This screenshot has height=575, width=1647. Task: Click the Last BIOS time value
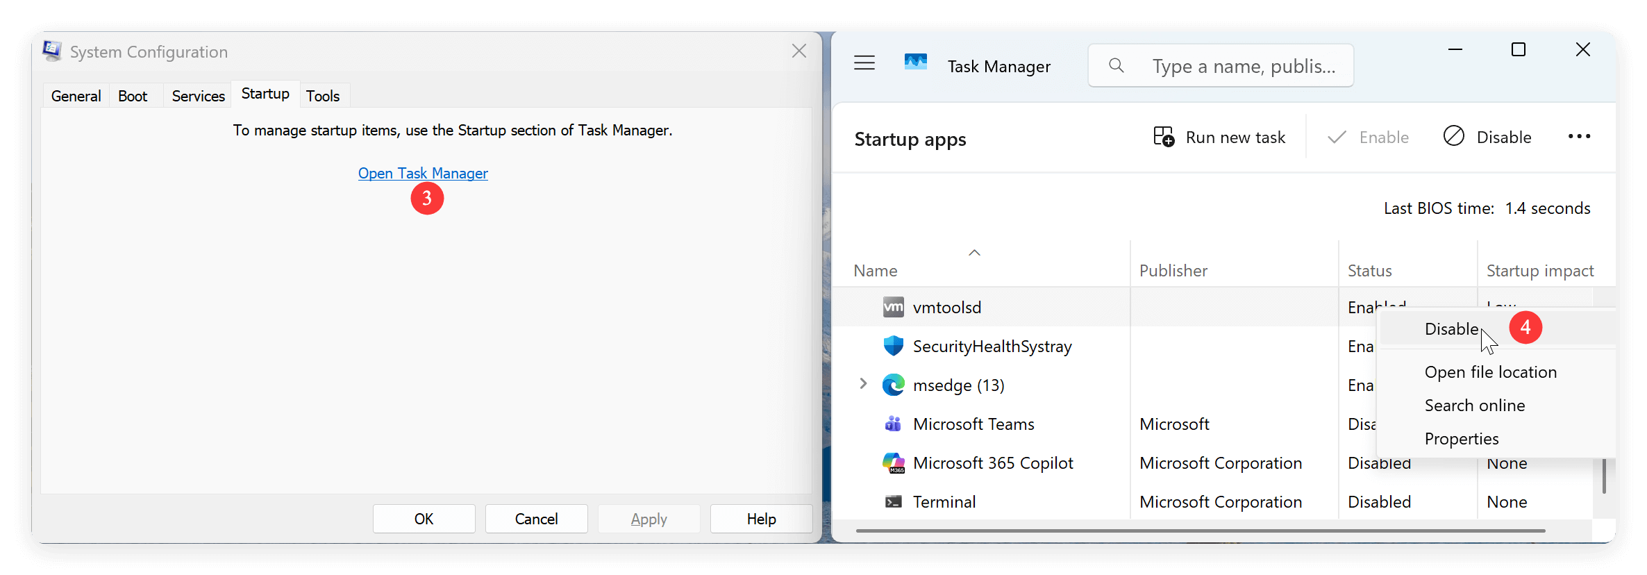click(x=1548, y=208)
